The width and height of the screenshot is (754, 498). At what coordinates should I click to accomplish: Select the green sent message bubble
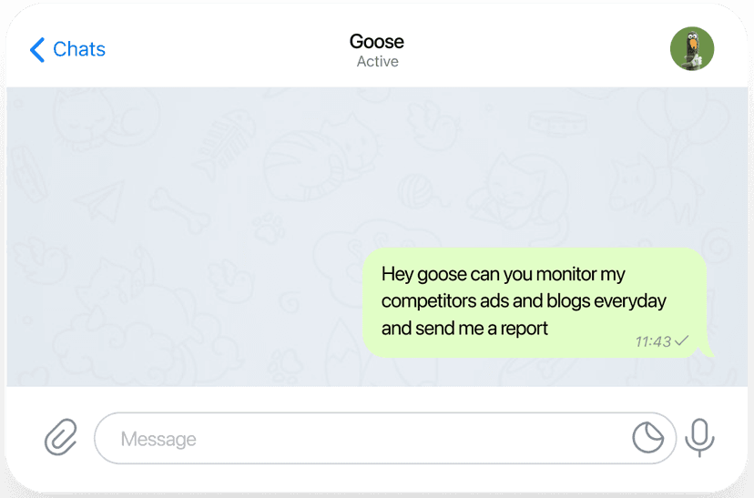tap(535, 301)
